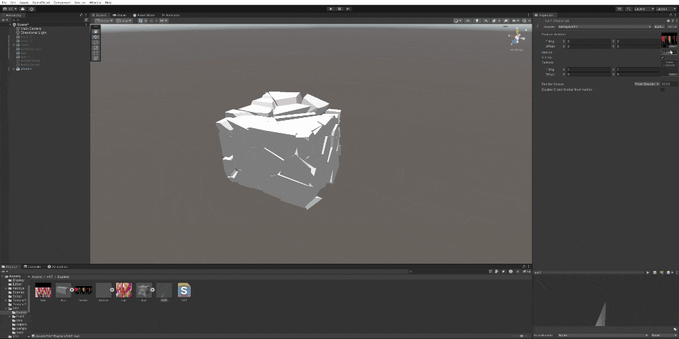This screenshot has height=339, width=679.
Task: Expand the broken object in Hierarchy
Action: [x=14, y=68]
